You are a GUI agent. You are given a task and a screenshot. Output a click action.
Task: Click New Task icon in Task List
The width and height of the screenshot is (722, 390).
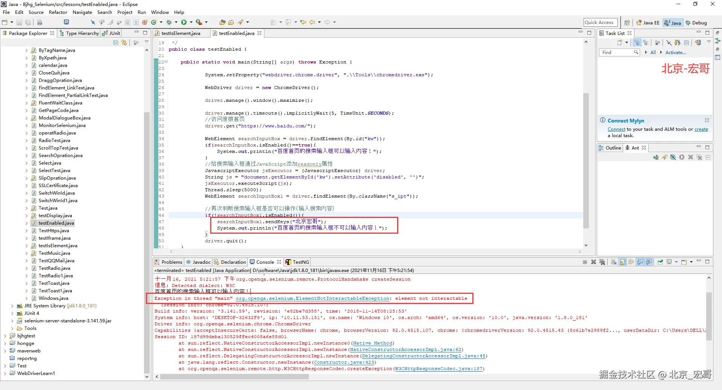coord(619,42)
